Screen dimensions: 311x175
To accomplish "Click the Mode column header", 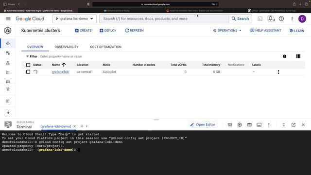I will 106,65.
